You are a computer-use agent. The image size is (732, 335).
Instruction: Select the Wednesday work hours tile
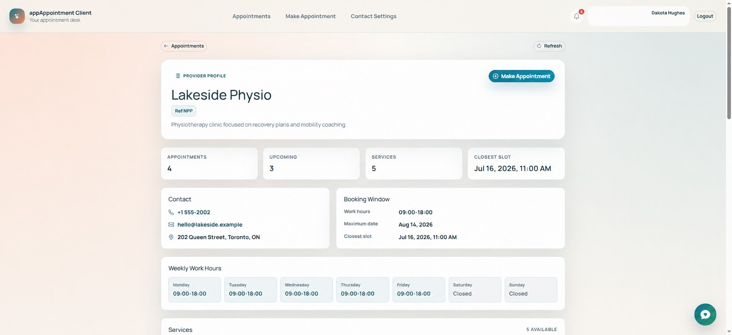[307, 290]
